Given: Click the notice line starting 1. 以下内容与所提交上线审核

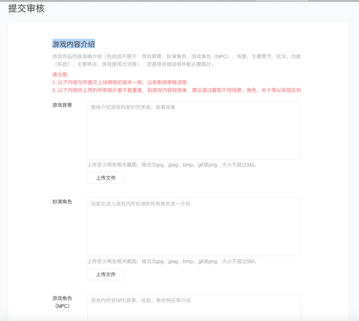Looking at the screenshot, I should [120, 82].
